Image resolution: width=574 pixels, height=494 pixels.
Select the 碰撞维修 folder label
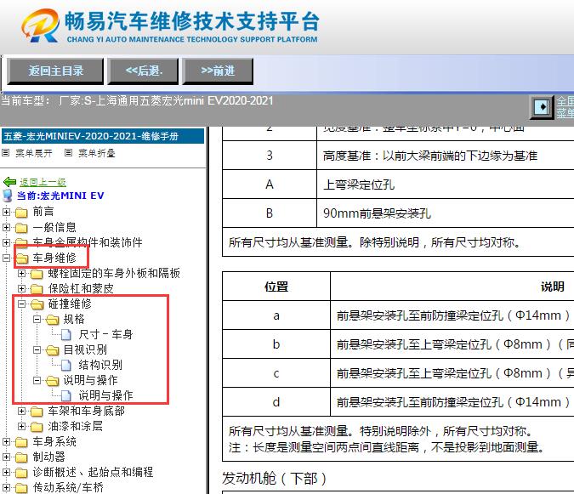coord(70,304)
